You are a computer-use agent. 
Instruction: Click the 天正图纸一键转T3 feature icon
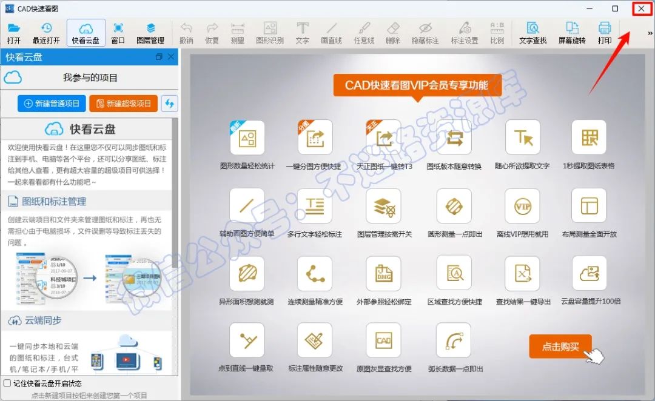coord(383,138)
